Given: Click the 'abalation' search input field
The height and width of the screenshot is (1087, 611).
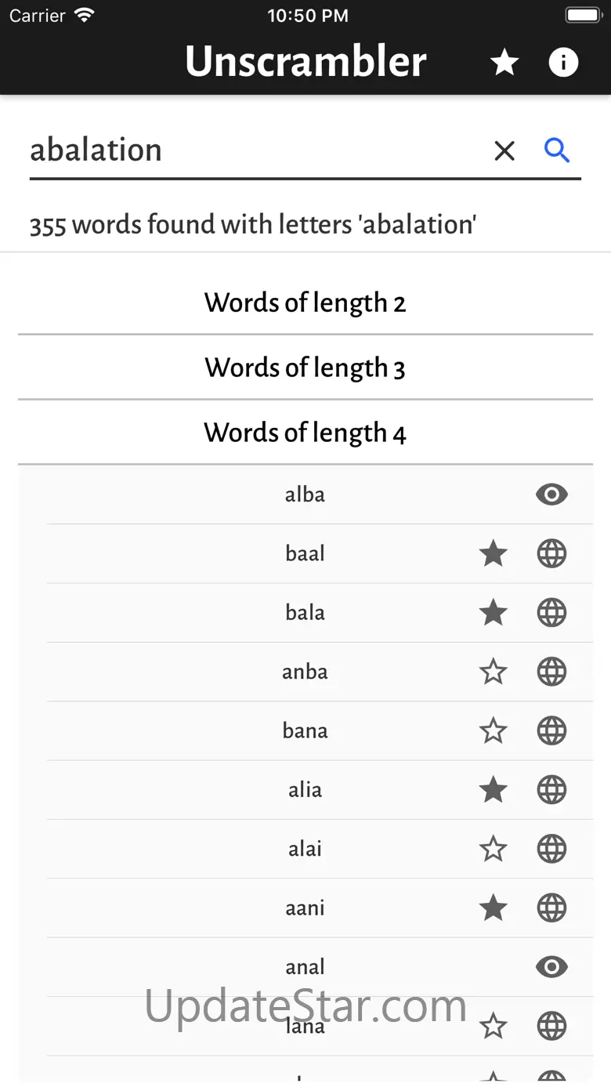Looking at the screenshot, I should pyautogui.click(x=251, y=150).
